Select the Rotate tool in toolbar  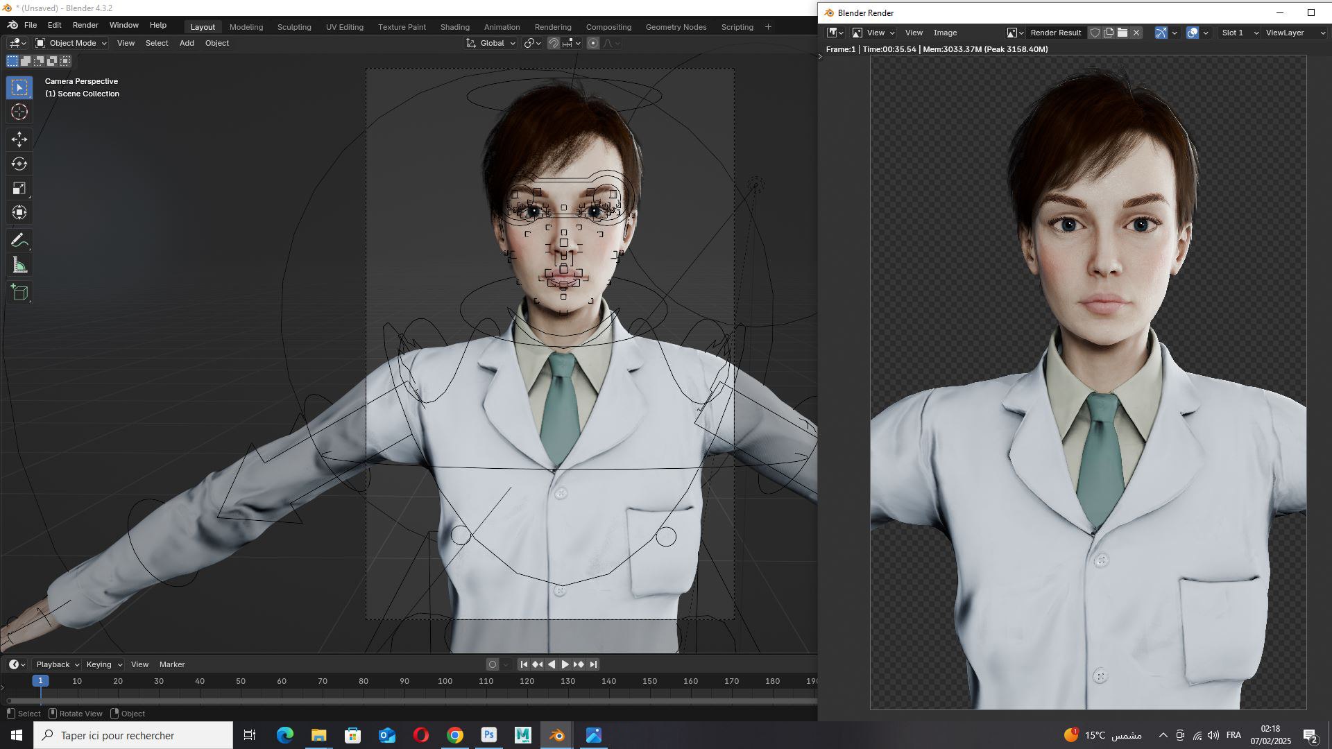click(19, 164)
